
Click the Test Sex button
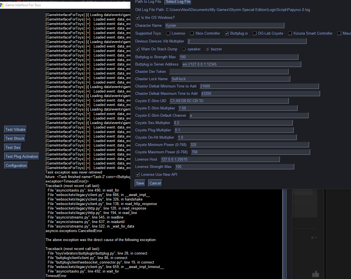(13, 147)
